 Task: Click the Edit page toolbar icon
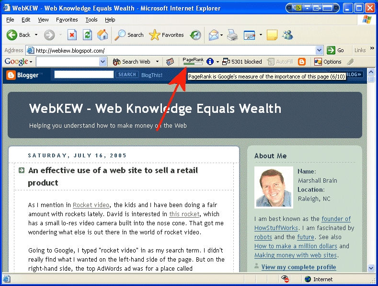[249, 35]
